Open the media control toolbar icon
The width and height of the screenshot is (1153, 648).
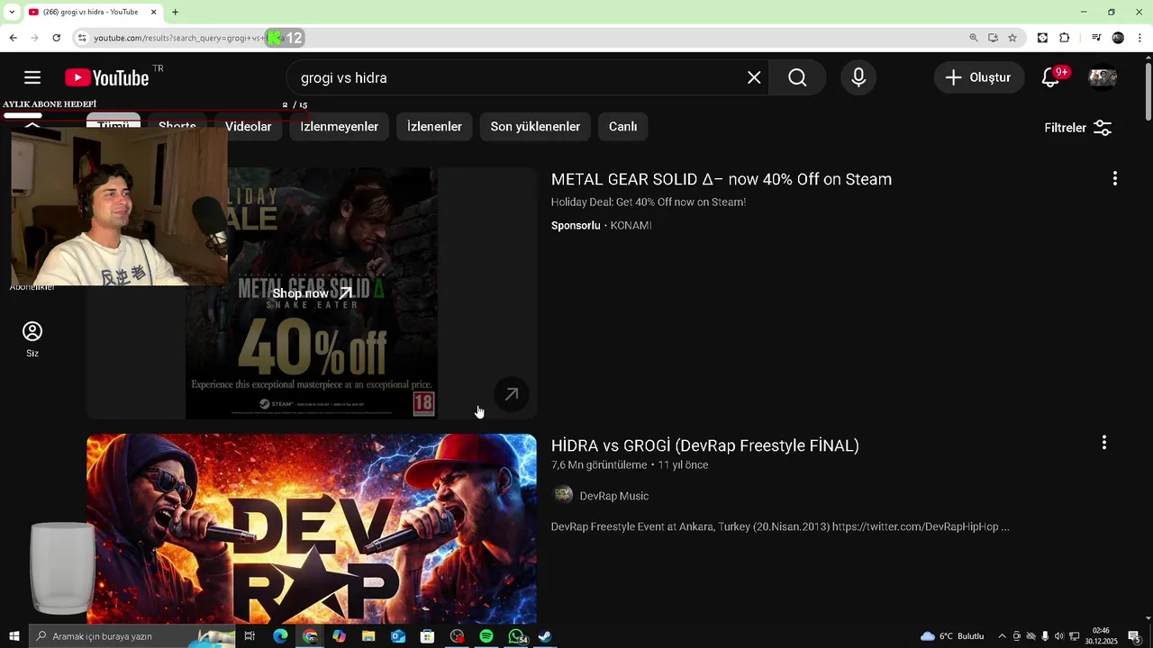point(1096,38)
